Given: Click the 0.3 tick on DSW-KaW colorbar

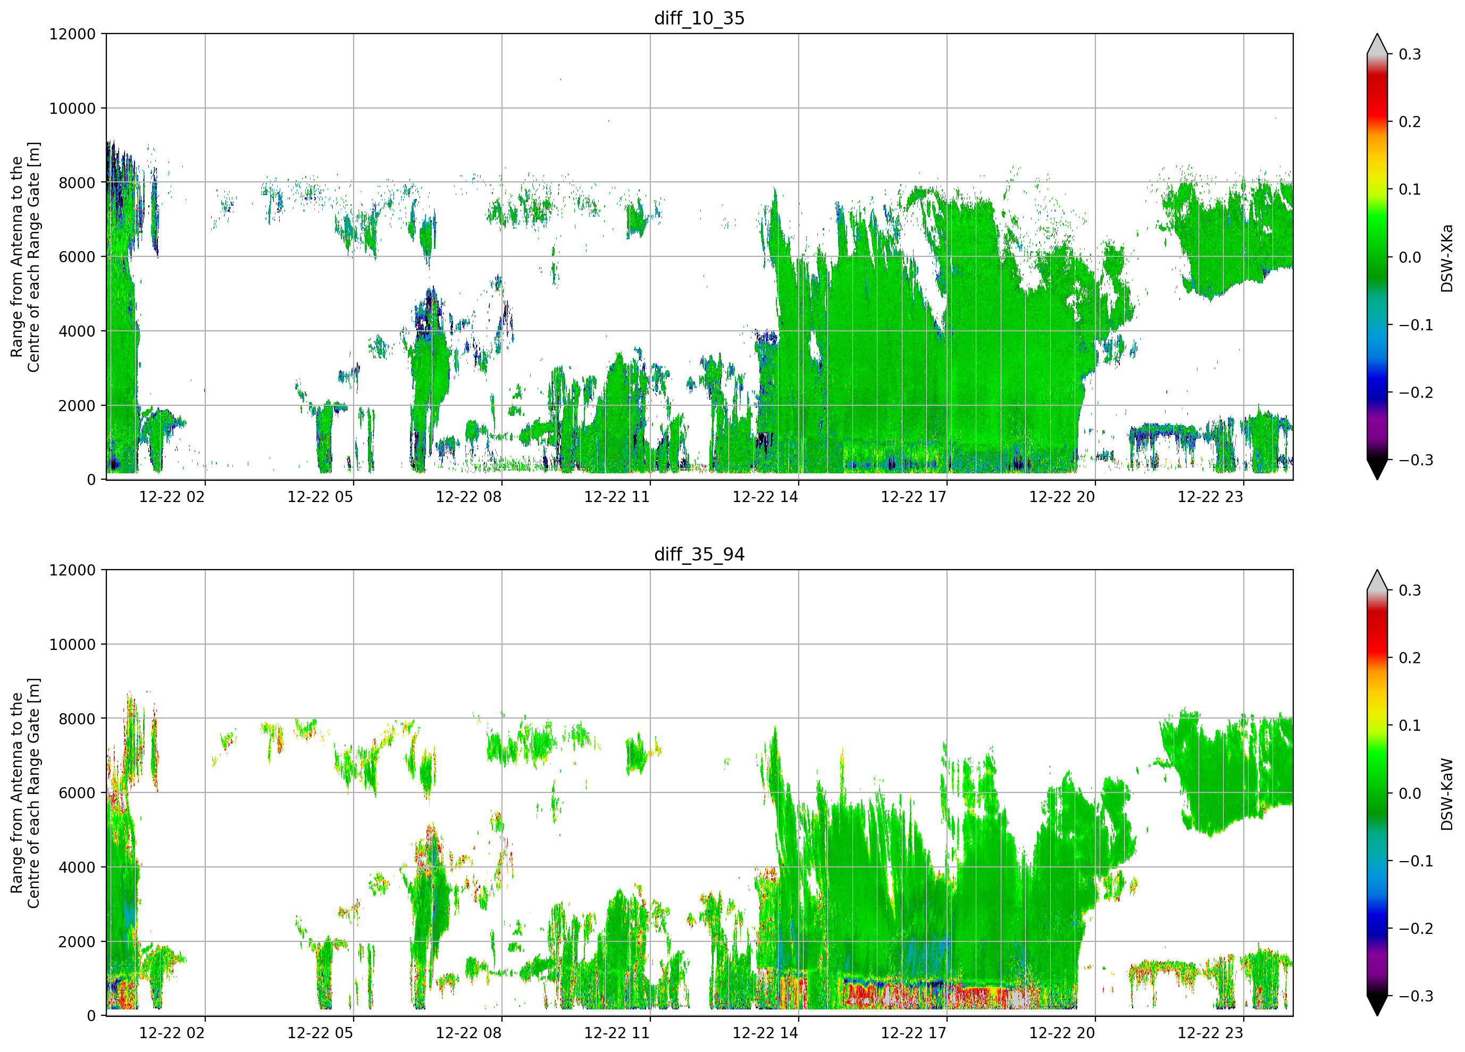Looking at the screenshot, I should point(1410,590).
